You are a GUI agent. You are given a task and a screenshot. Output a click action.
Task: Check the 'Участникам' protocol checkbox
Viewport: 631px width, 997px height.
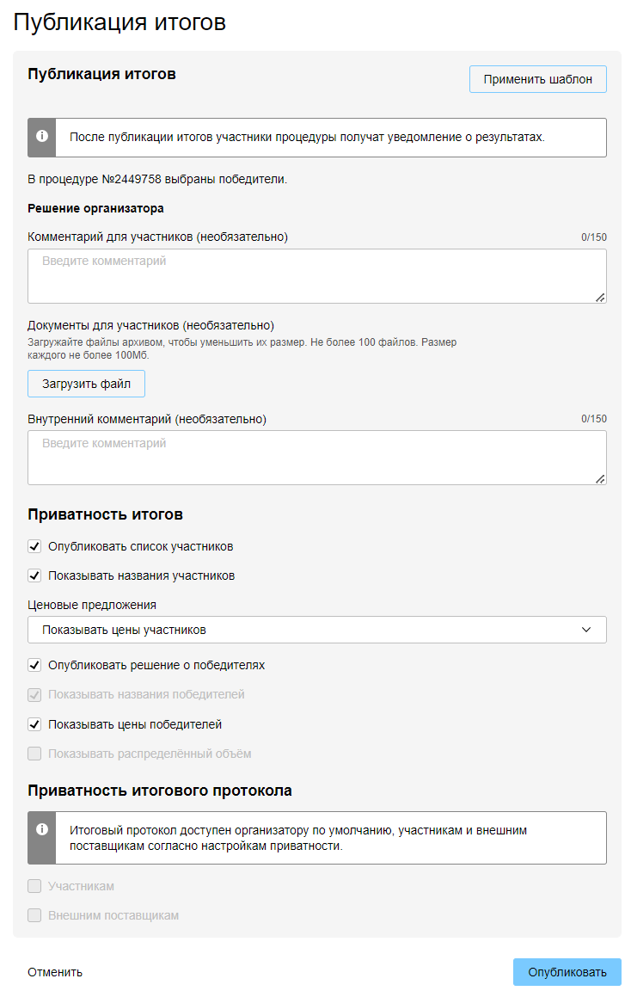(34, 886)
